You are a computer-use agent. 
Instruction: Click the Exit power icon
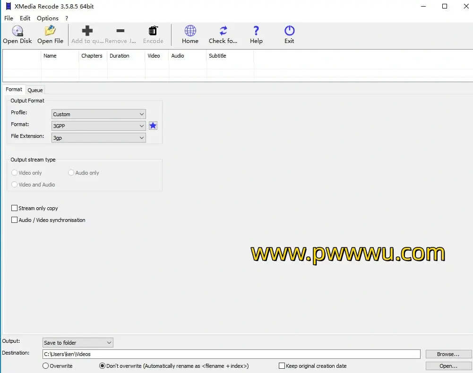click(x=289, y=31)
